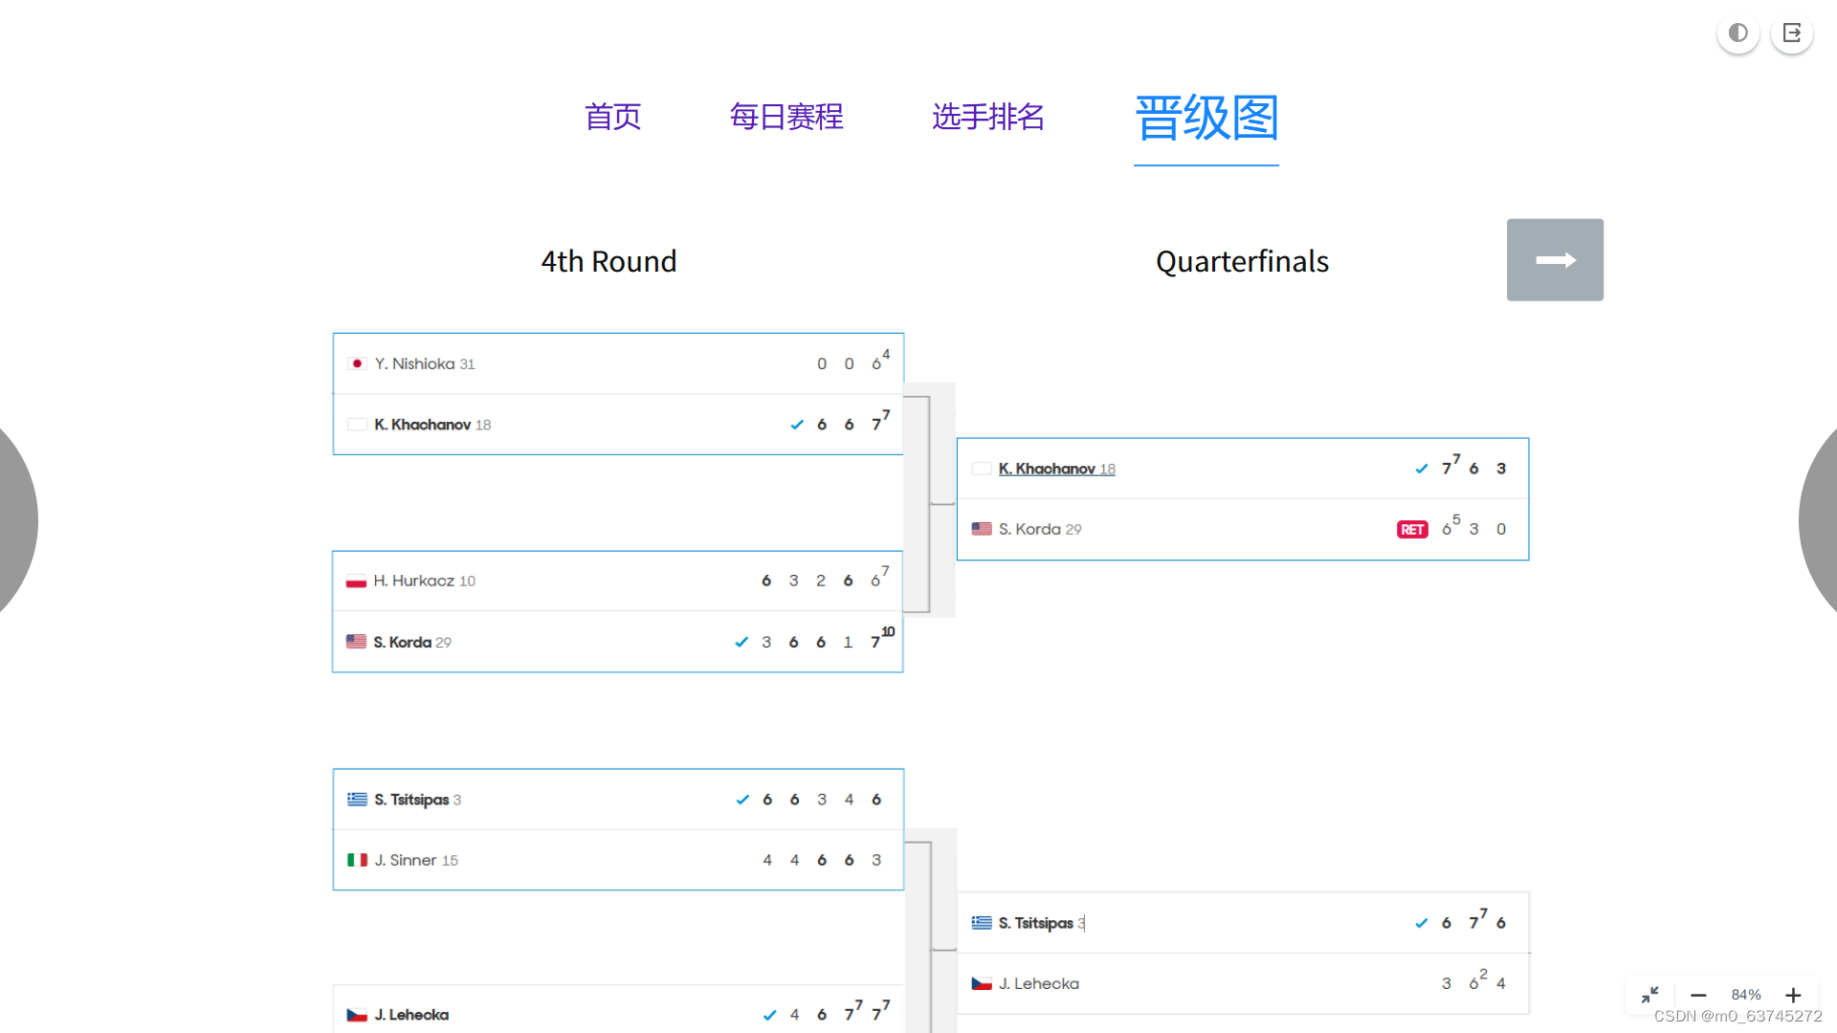Open the K. Khachanov 18 quarterfinal link
Image resolution: width=1837 pixels, height=1033 pixels.
tap(1056, 469)
